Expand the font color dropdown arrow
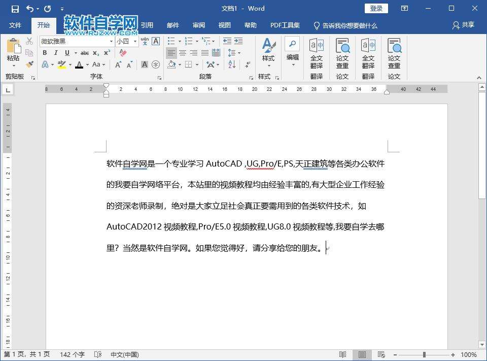The height and width of the screenshot is (361, 487). (88, 64)
